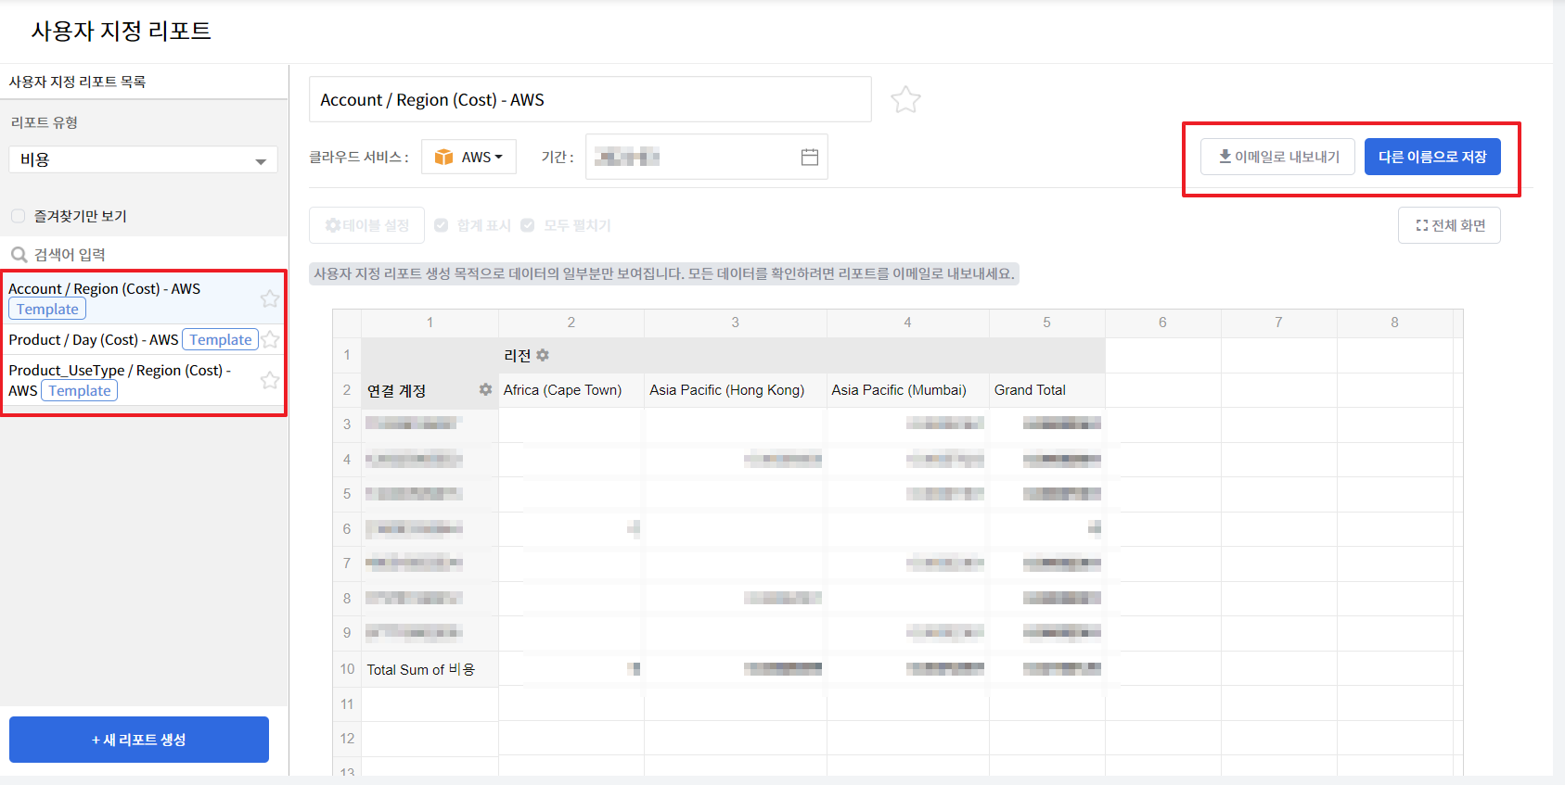The image size is (1565, 785).
Task: Click the gear icon next to 연결 계정
Action: (x=485, y=390)
